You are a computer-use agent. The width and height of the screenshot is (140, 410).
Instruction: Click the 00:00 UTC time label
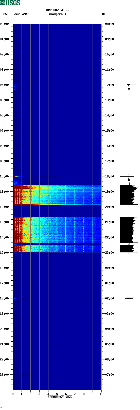tap(110, 268)
